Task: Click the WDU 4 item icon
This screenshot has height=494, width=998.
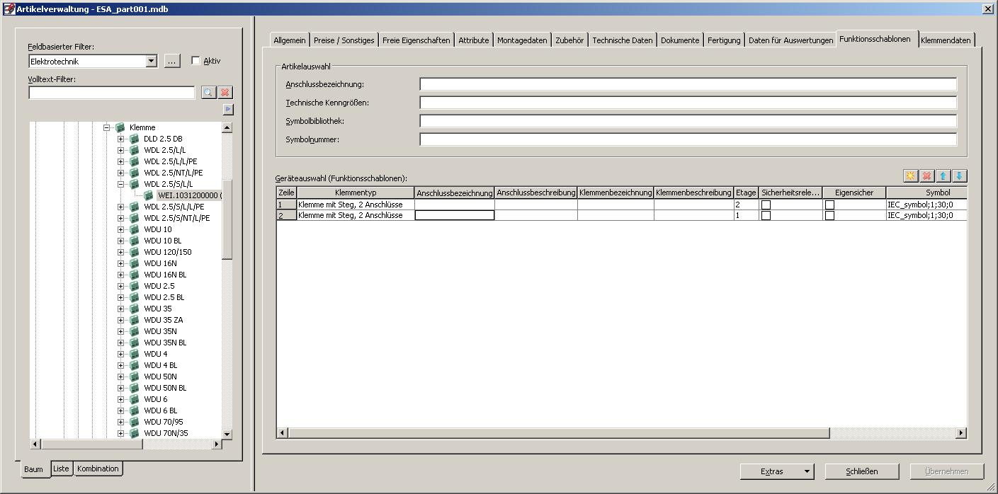Action: 135,354
